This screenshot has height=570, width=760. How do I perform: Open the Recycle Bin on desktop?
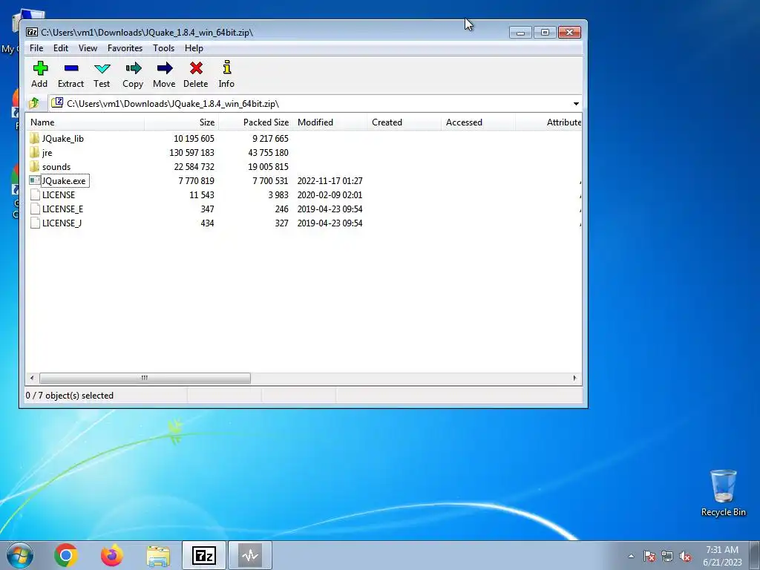(x=723, y=493)
